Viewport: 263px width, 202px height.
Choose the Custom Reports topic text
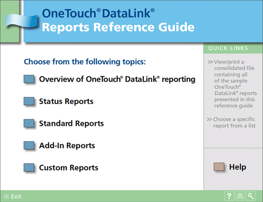[68, 167]
